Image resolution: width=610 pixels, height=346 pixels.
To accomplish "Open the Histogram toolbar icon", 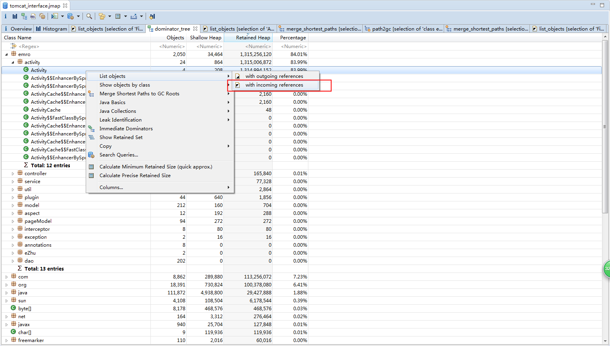I will [x=15, y=16].
